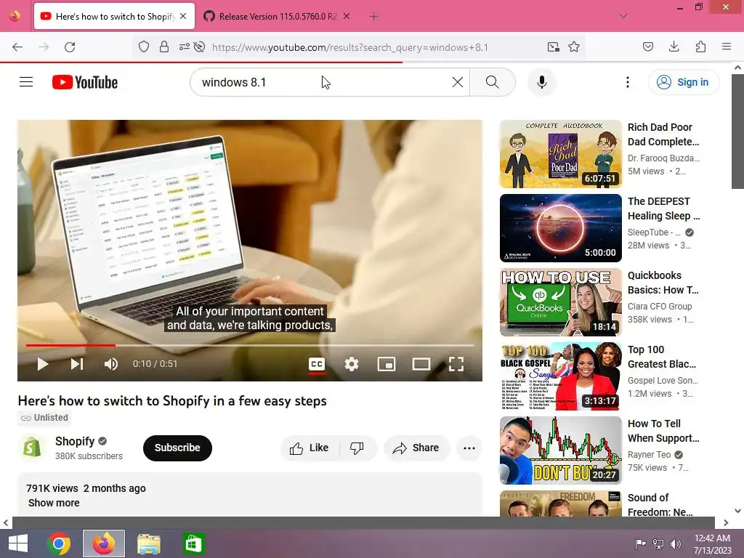Open Windows Start menu
This screenshot has width=744, height=558.
(18, 543)
